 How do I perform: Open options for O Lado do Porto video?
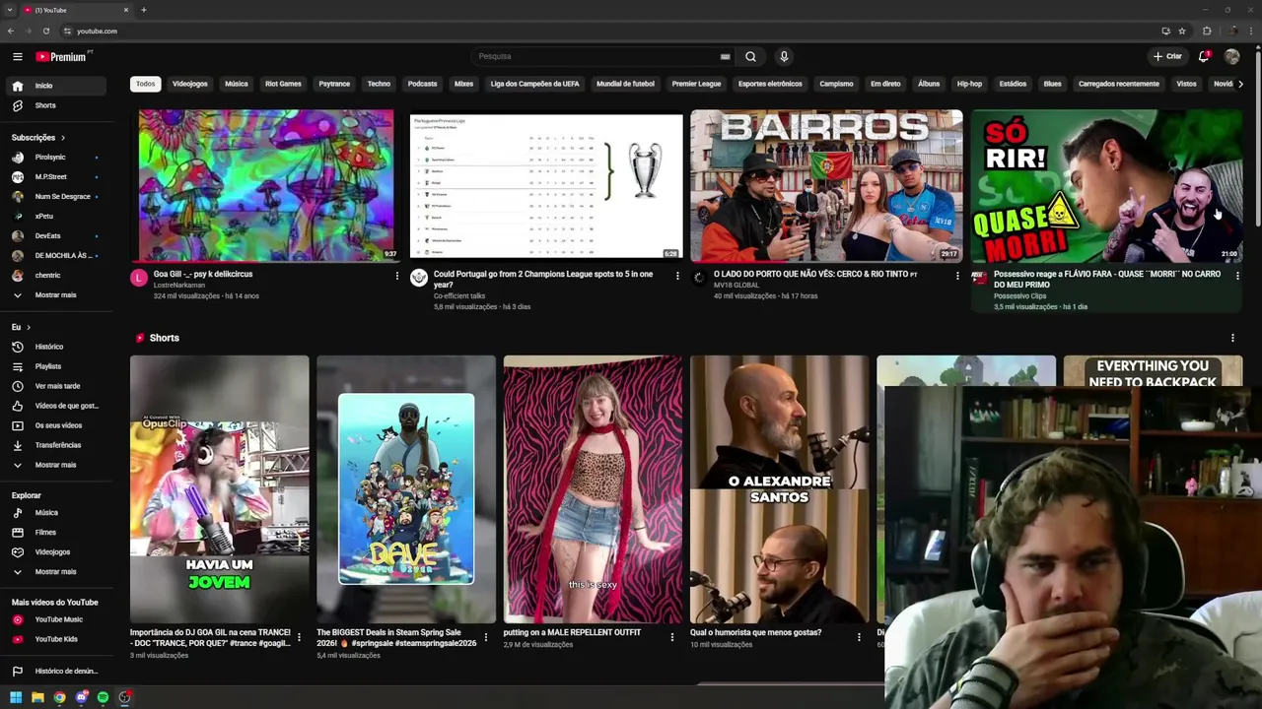click(957, 276)
